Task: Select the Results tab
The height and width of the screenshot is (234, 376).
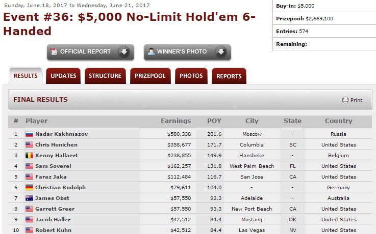Action: point(26,76)
